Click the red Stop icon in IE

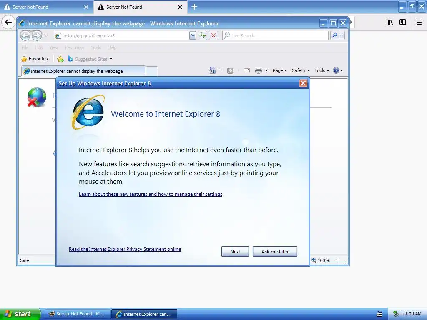213,36
